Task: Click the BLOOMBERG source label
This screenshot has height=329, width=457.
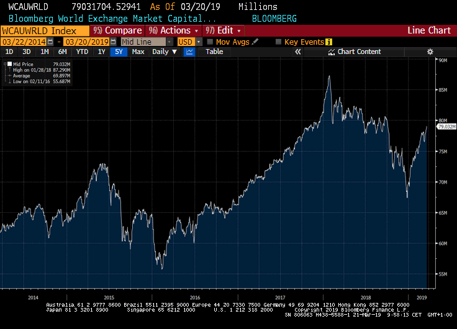Action: tap(274, 19)
